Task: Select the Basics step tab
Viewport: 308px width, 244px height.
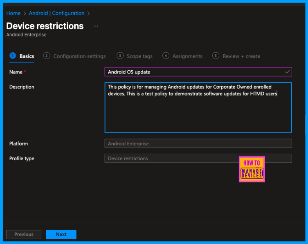Action: pos(22,56)
